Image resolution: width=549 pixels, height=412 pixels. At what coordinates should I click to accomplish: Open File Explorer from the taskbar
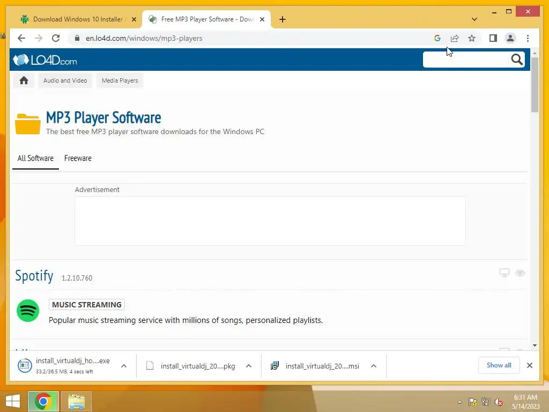(76, 401)
